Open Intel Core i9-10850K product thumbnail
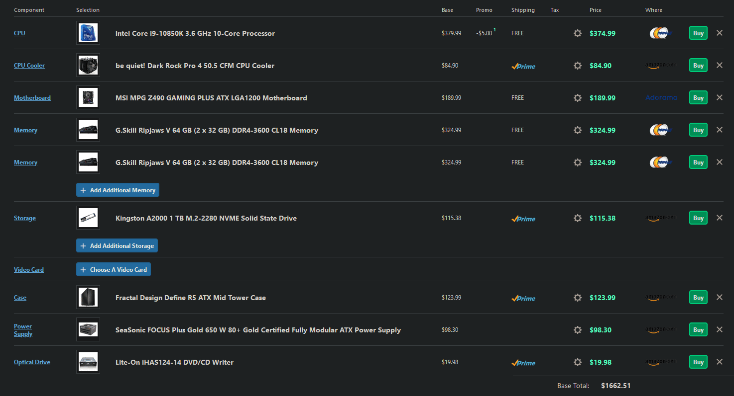 click(88, 33)
